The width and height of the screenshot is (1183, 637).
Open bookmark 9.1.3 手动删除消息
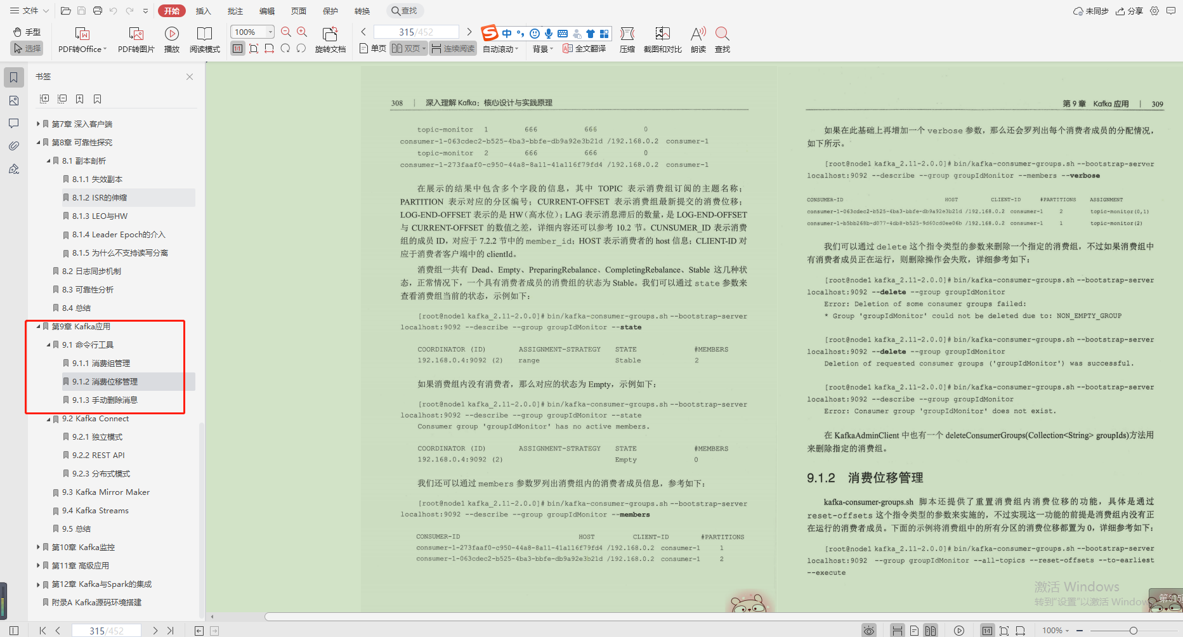click(x=105, y=400)
